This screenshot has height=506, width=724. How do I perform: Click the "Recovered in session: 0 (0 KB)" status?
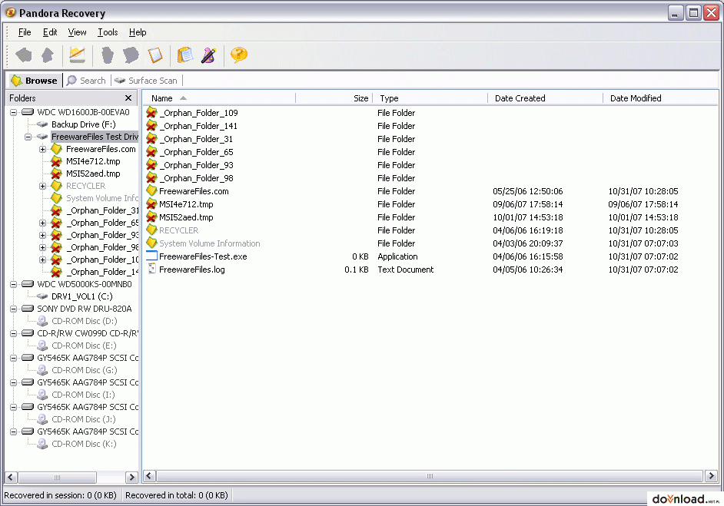pyautogui.click(x=61, y=495)
